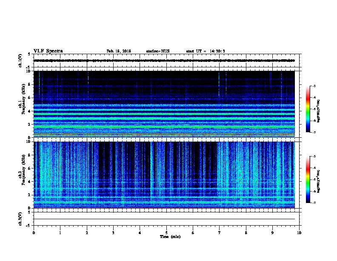Click the ch.1 spectrogram color bar
The width and height of the screenshot is (337, 261).
pyautogui.click(x=308, y=109)
